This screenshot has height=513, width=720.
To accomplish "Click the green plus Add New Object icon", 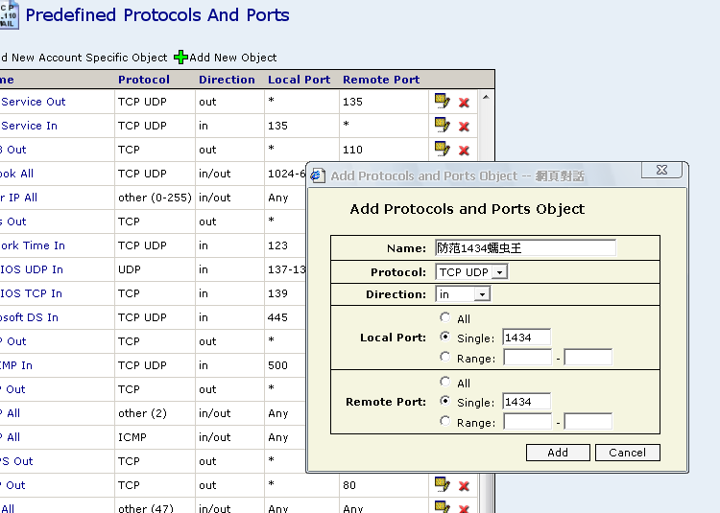I will 180,58.
